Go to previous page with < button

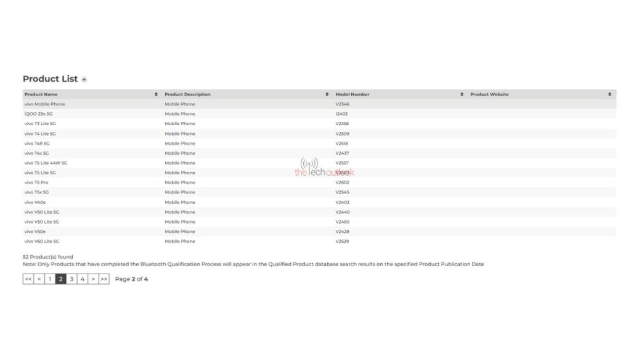(x=39, y=279)
